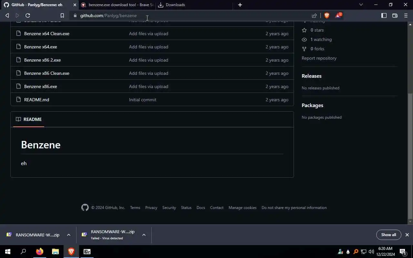Expand options chevron for the failed virus-detected download
The width and height of the screenshot is (413, 258).
coord(144,235)
